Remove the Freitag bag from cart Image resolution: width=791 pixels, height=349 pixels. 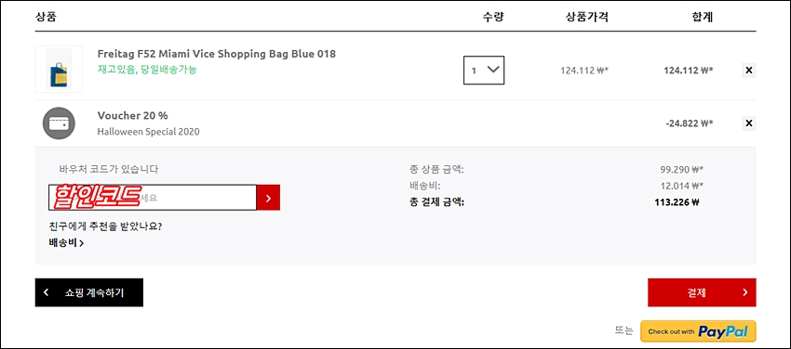click(x=748, y=71)
